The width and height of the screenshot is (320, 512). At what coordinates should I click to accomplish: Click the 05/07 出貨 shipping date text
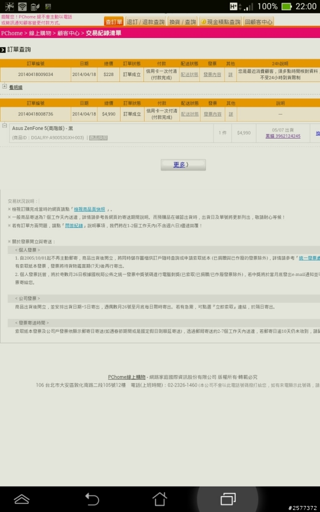click(283, 130)
